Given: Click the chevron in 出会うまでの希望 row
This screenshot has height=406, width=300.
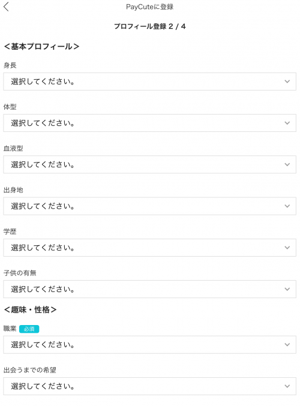Looking at the screenshot, I should pyautogui.click(x=287, y=386).
